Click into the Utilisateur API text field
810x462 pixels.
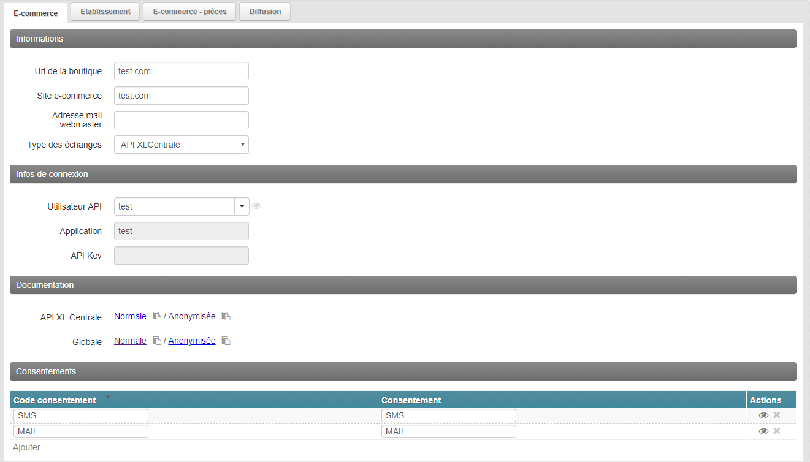pyautogui.click(x=174, y=206)
